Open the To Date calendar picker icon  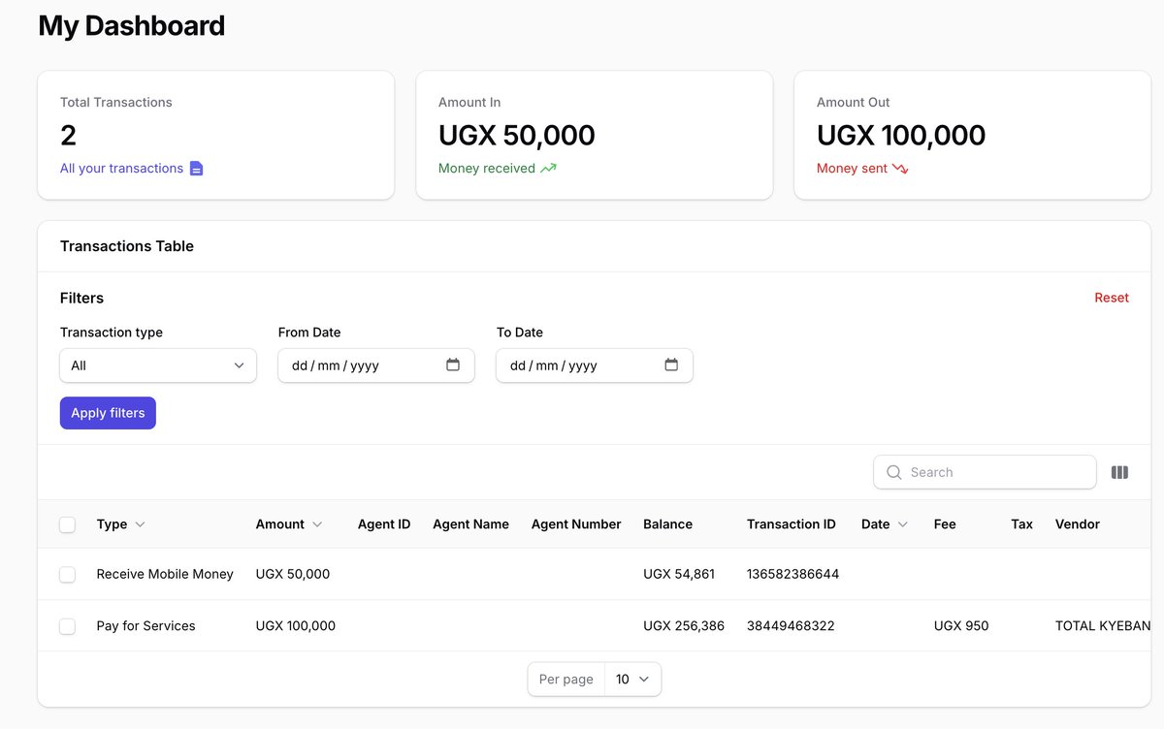tap(671, 365)
